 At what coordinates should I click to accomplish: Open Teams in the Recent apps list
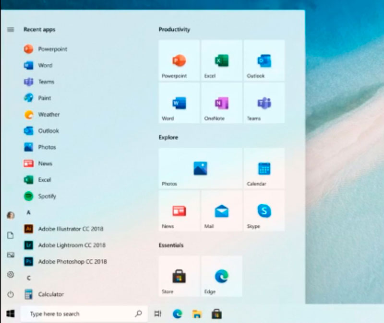(39, 81)
